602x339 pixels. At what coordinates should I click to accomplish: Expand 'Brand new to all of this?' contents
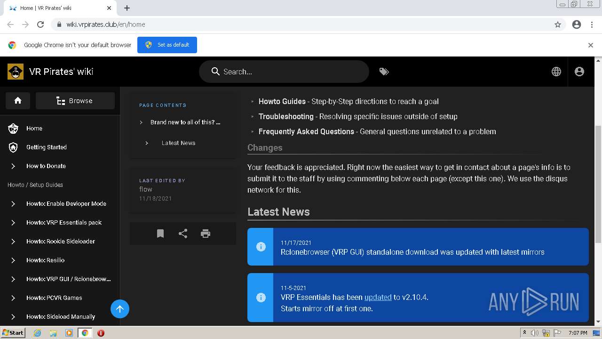coord(141,122)
